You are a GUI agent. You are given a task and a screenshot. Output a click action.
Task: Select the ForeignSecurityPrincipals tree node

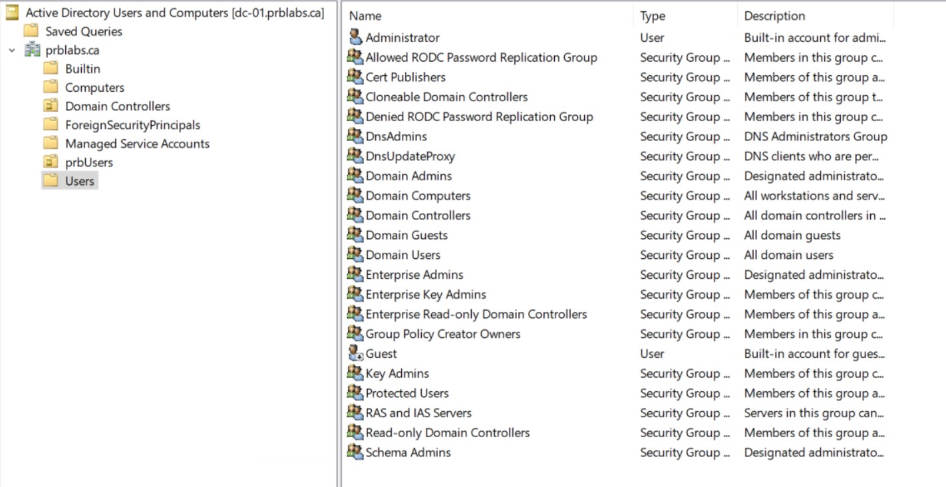click(x=132, y=124)
